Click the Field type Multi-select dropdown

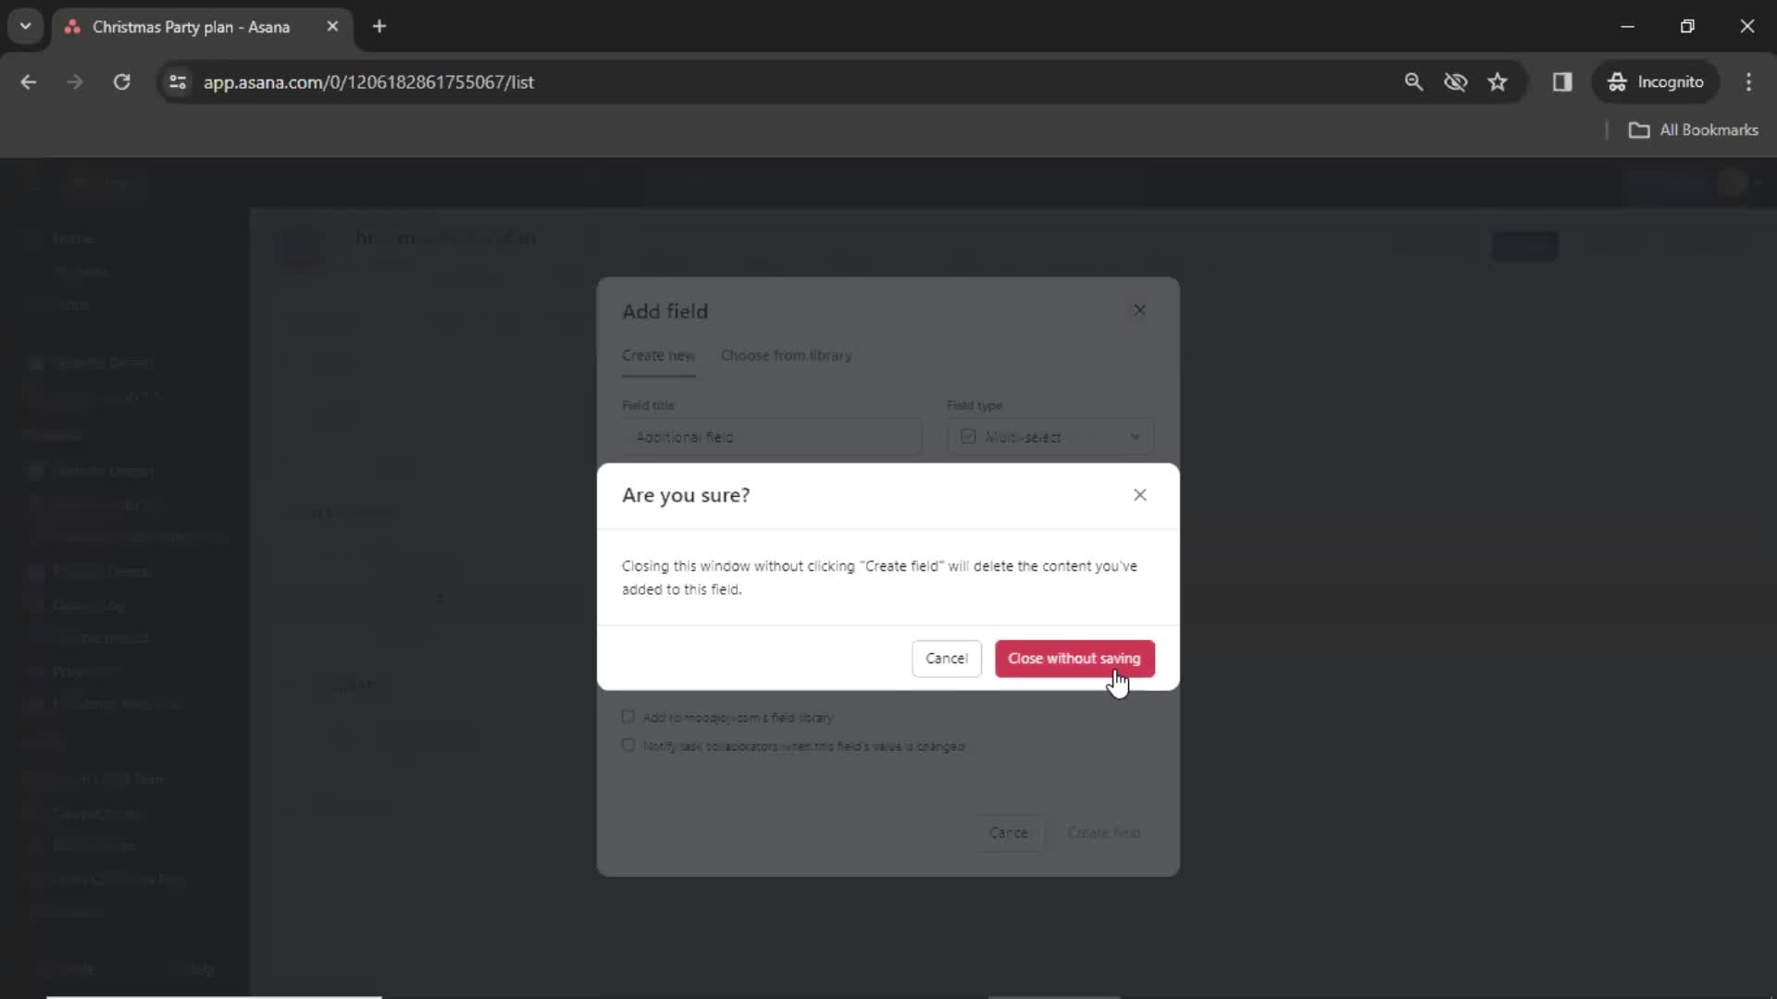tap(1047, 437)
